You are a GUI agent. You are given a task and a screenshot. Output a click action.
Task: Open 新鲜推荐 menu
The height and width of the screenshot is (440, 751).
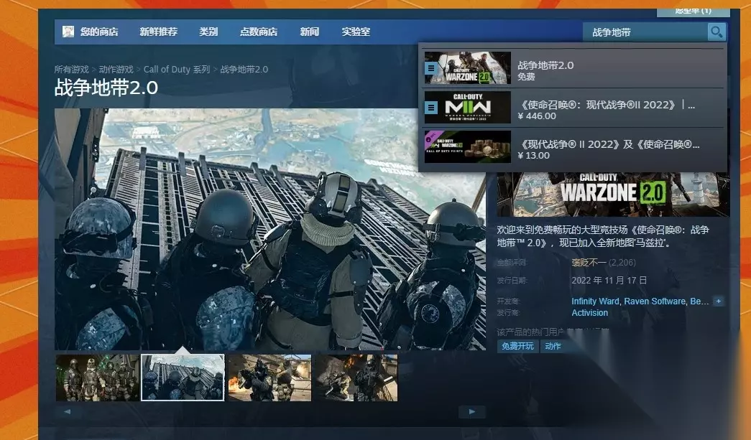click(159, 32)
